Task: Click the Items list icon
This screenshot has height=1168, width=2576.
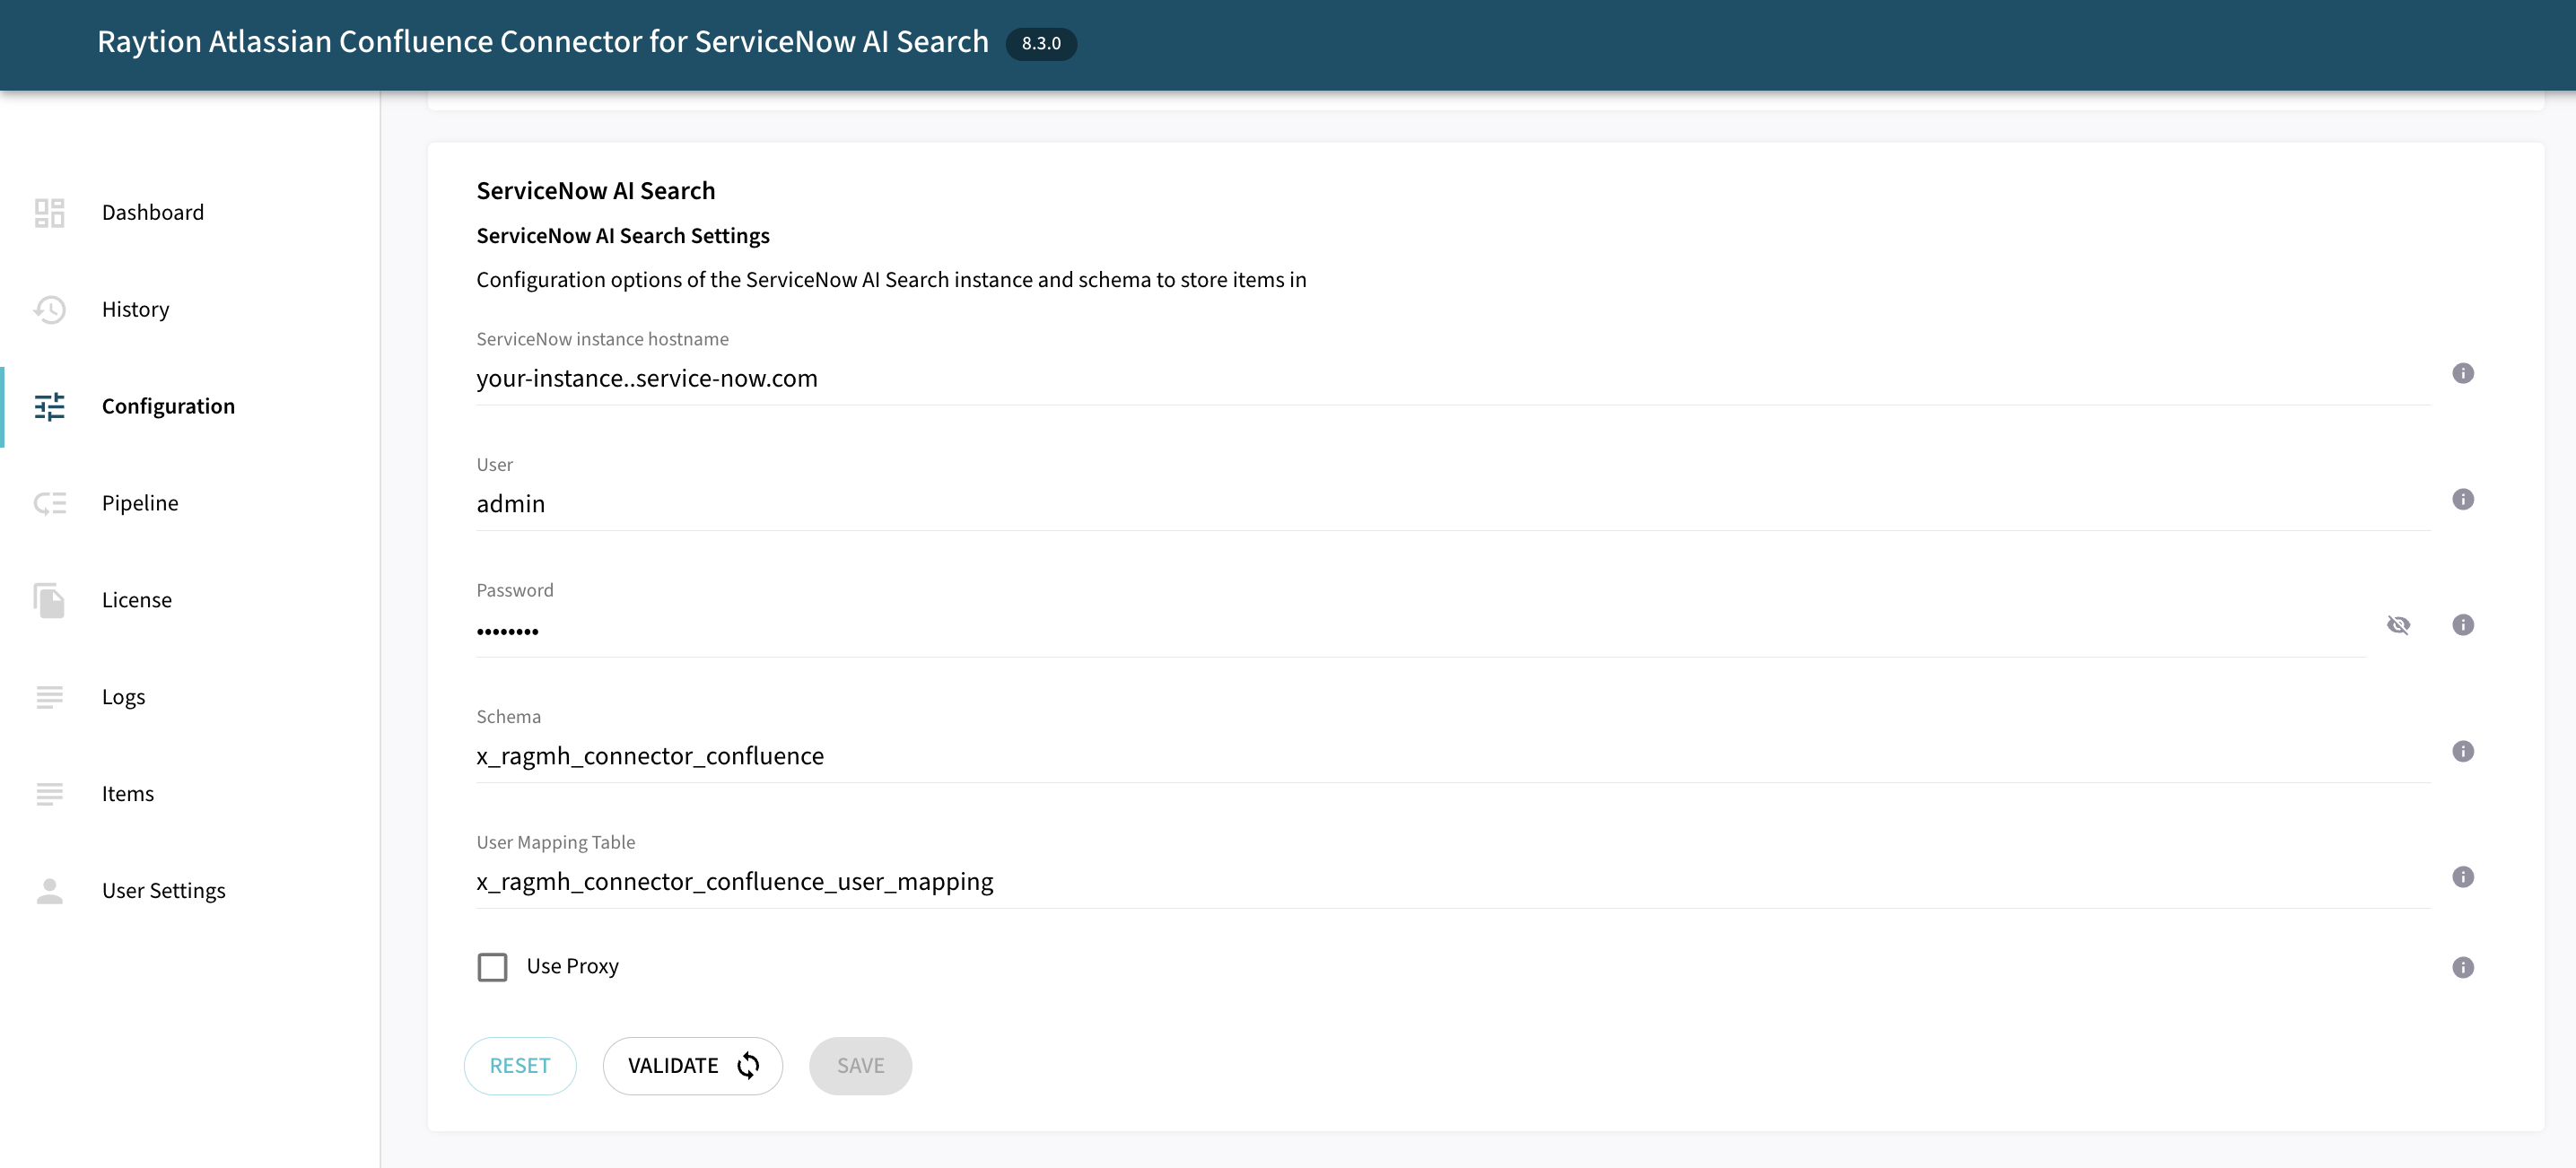Action: click(48, 794)
